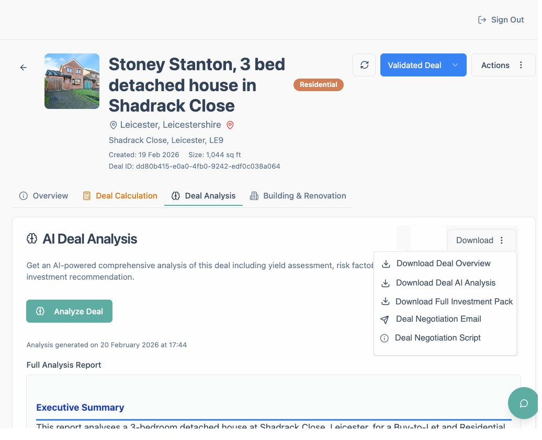
Task: Click the info icon on the Overview tab
Action: [x=23, y=195]
